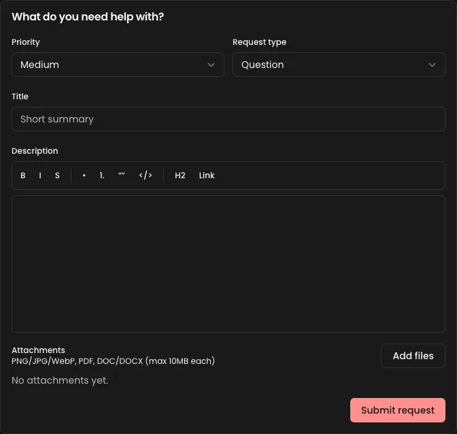This screenshot has width=457, height=434.
Task: Open the Request type dropdown
Action: click(339, 65)
